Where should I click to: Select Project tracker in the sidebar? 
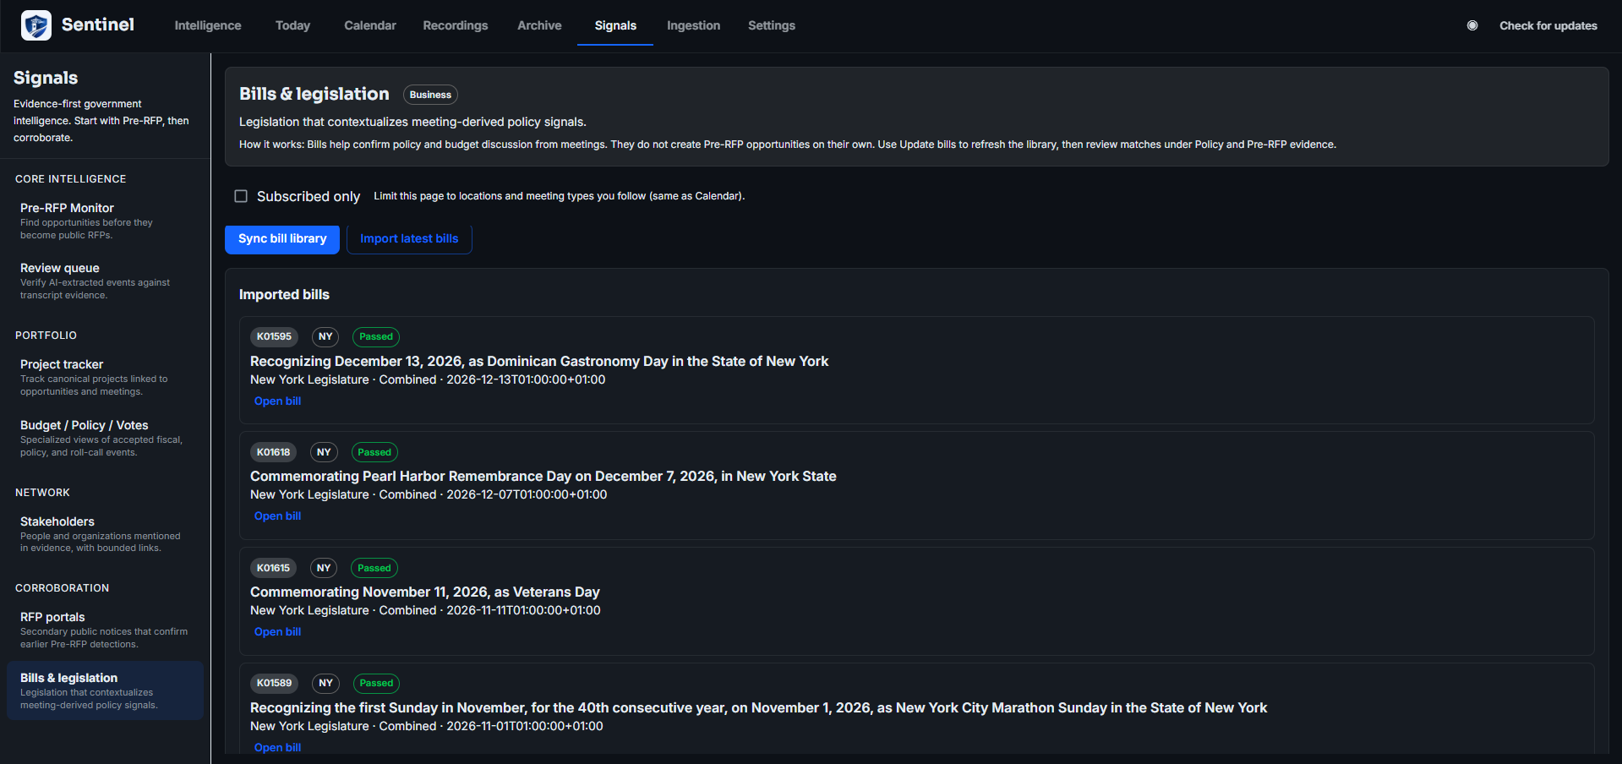click(106, 377)
